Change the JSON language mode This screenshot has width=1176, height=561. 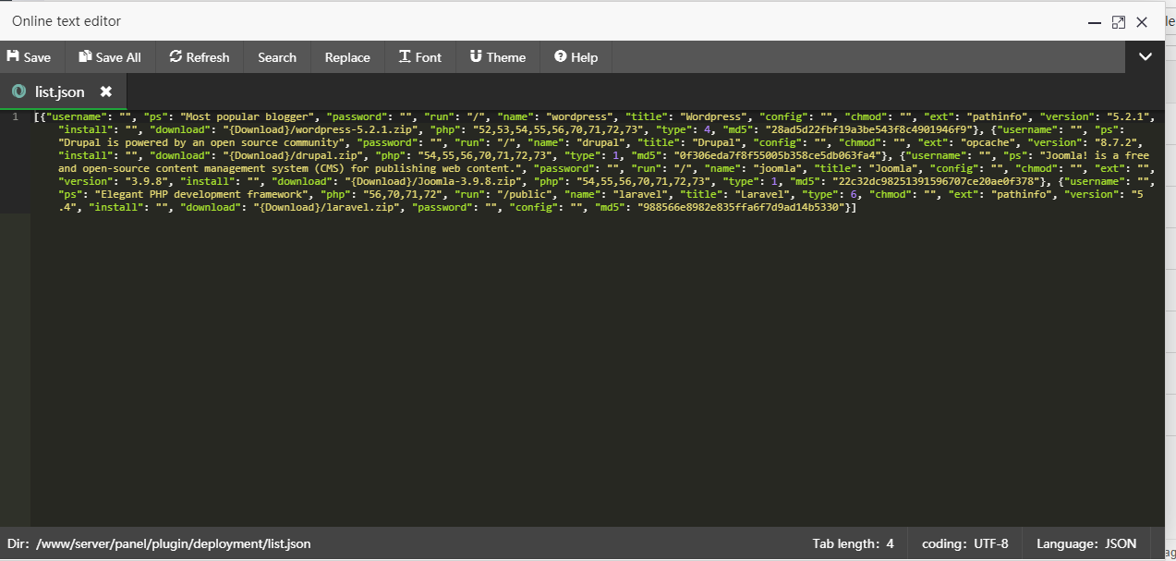tap(1085, 543)
